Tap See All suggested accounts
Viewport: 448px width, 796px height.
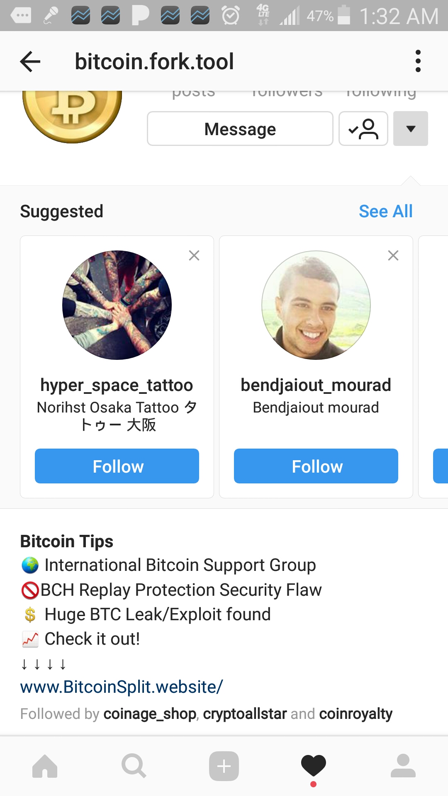pyautogui.click(x=385, y=211)
